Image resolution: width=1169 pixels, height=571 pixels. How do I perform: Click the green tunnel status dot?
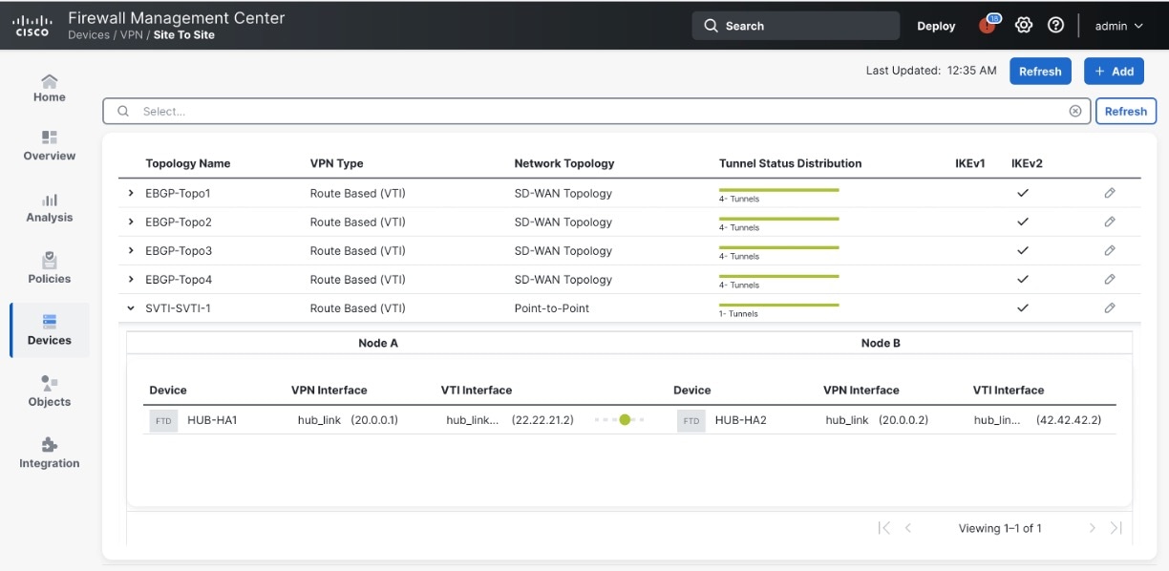(625, 419)
